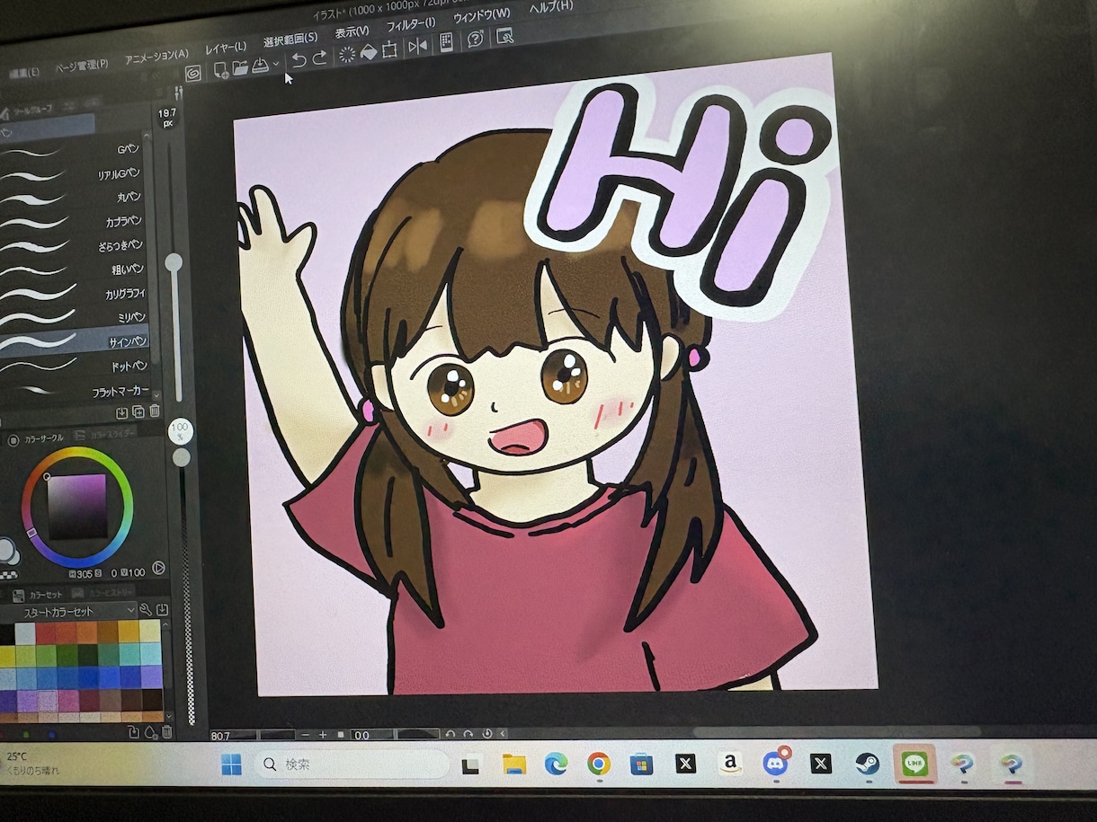This screenshot has height=822, width=1097.
Task: Click the brush size slider handle
Action: 173,262
